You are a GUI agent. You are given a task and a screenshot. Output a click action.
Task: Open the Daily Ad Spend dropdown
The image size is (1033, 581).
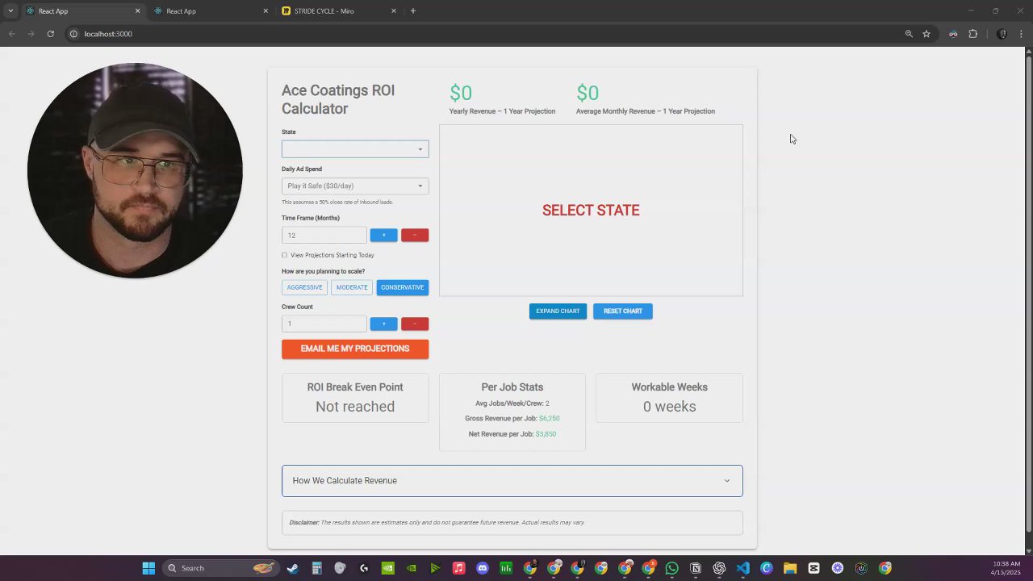click(x=355, y=186)
